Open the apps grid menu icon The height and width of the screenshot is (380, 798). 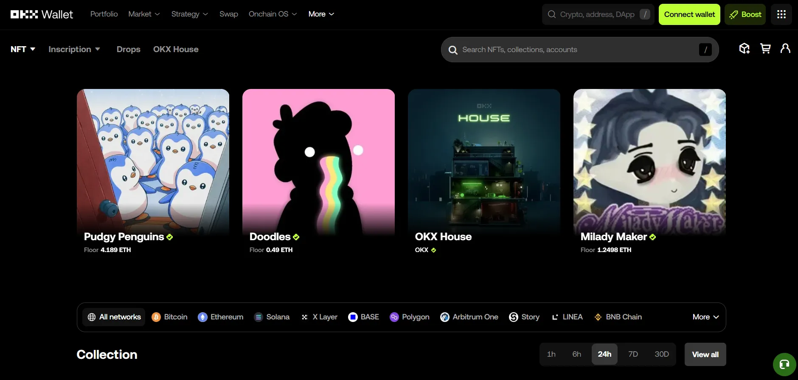(781, 14)
